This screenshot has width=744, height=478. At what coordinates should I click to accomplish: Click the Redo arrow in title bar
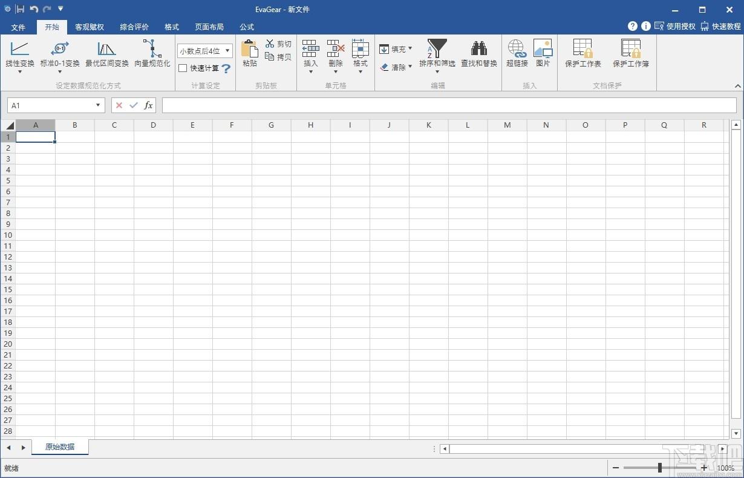coord(47,9)
